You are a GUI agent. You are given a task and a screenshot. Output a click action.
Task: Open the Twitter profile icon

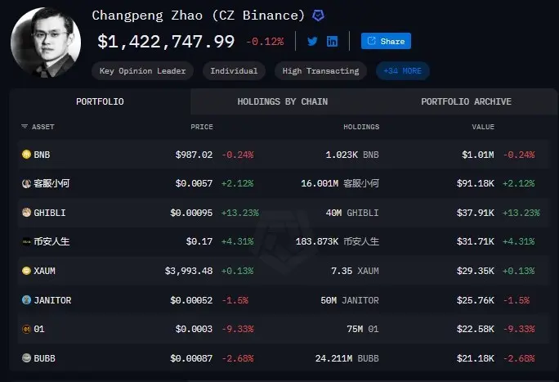click(x=312, y=42)
